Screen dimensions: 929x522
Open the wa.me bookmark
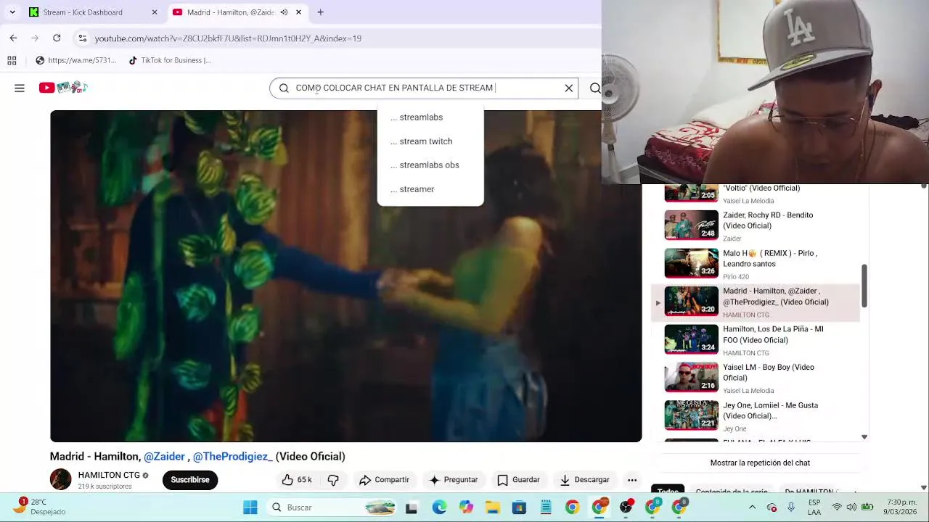pyautogui.click(x=76, y=60)
